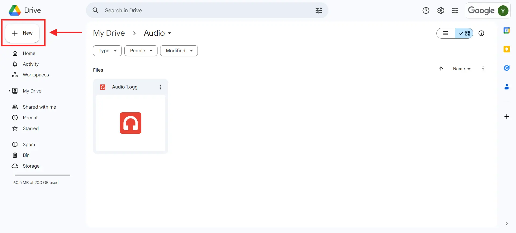Open the Google apps launcher grid
The width and height of the screenshot is (516, 233).
tap(455, 10)
